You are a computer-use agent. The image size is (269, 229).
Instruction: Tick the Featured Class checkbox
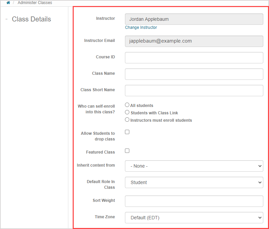tap(127, 151)
